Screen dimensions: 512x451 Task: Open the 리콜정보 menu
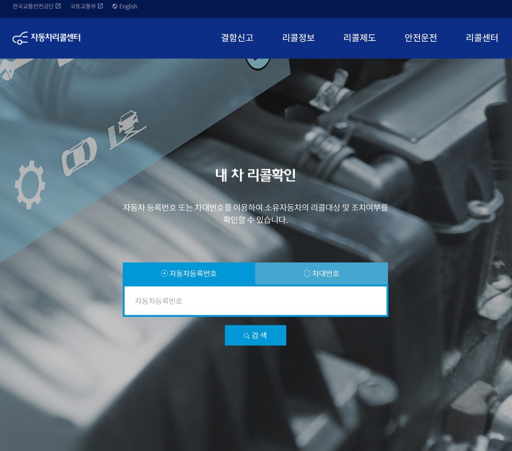click(298, 38)
